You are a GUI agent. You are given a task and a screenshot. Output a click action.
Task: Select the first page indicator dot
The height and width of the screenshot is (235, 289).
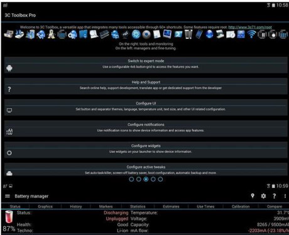(x=131, y=179)
